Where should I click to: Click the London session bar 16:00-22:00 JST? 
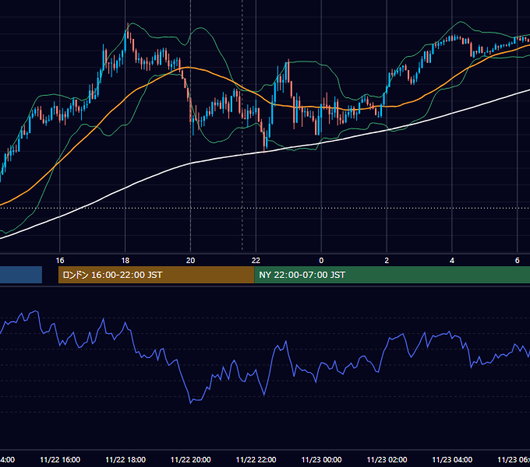coord(156,275)
